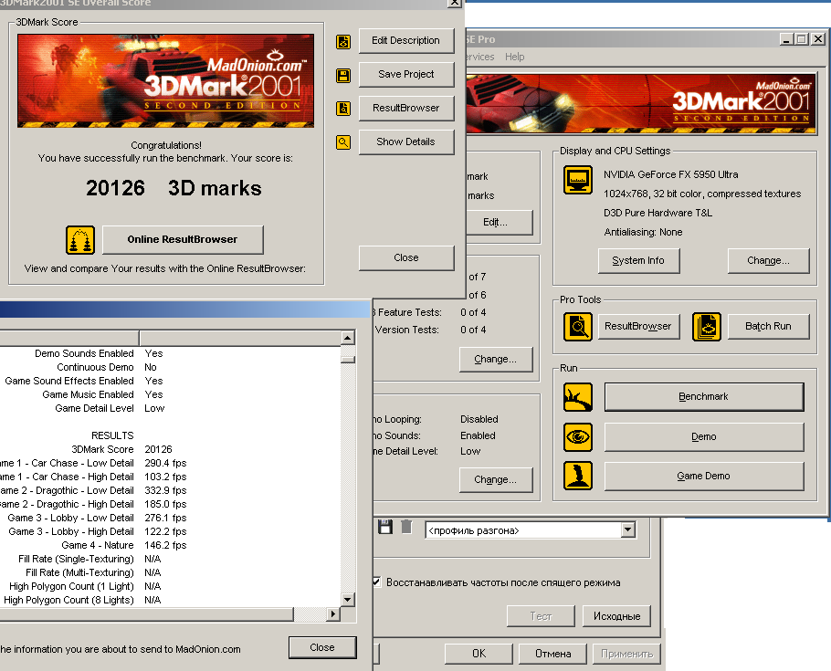Viewport: 831px width, 671px height.
Task: Click the details list scroll down arrow
Action: coord(348,600)
